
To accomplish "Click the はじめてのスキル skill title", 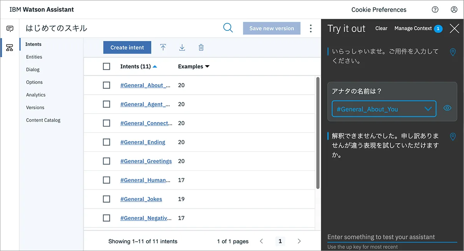I will point(56,28).
